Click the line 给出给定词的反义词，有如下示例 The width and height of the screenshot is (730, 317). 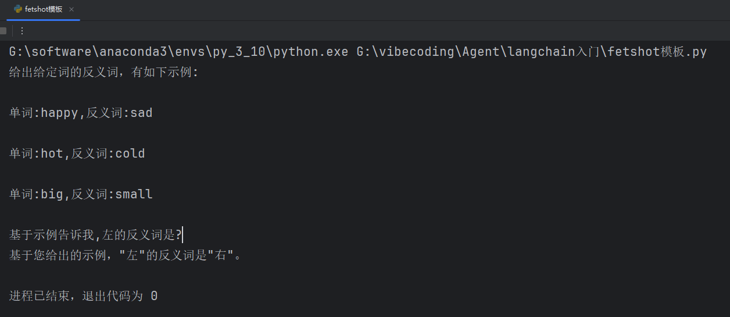[x=104, y=73]
